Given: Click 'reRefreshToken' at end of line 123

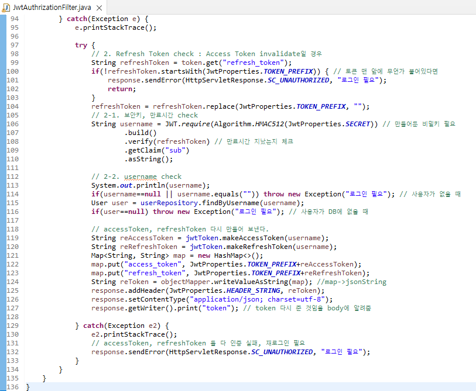Looking at the screenshot, I should pyautogui.click(x=333, y=274).
